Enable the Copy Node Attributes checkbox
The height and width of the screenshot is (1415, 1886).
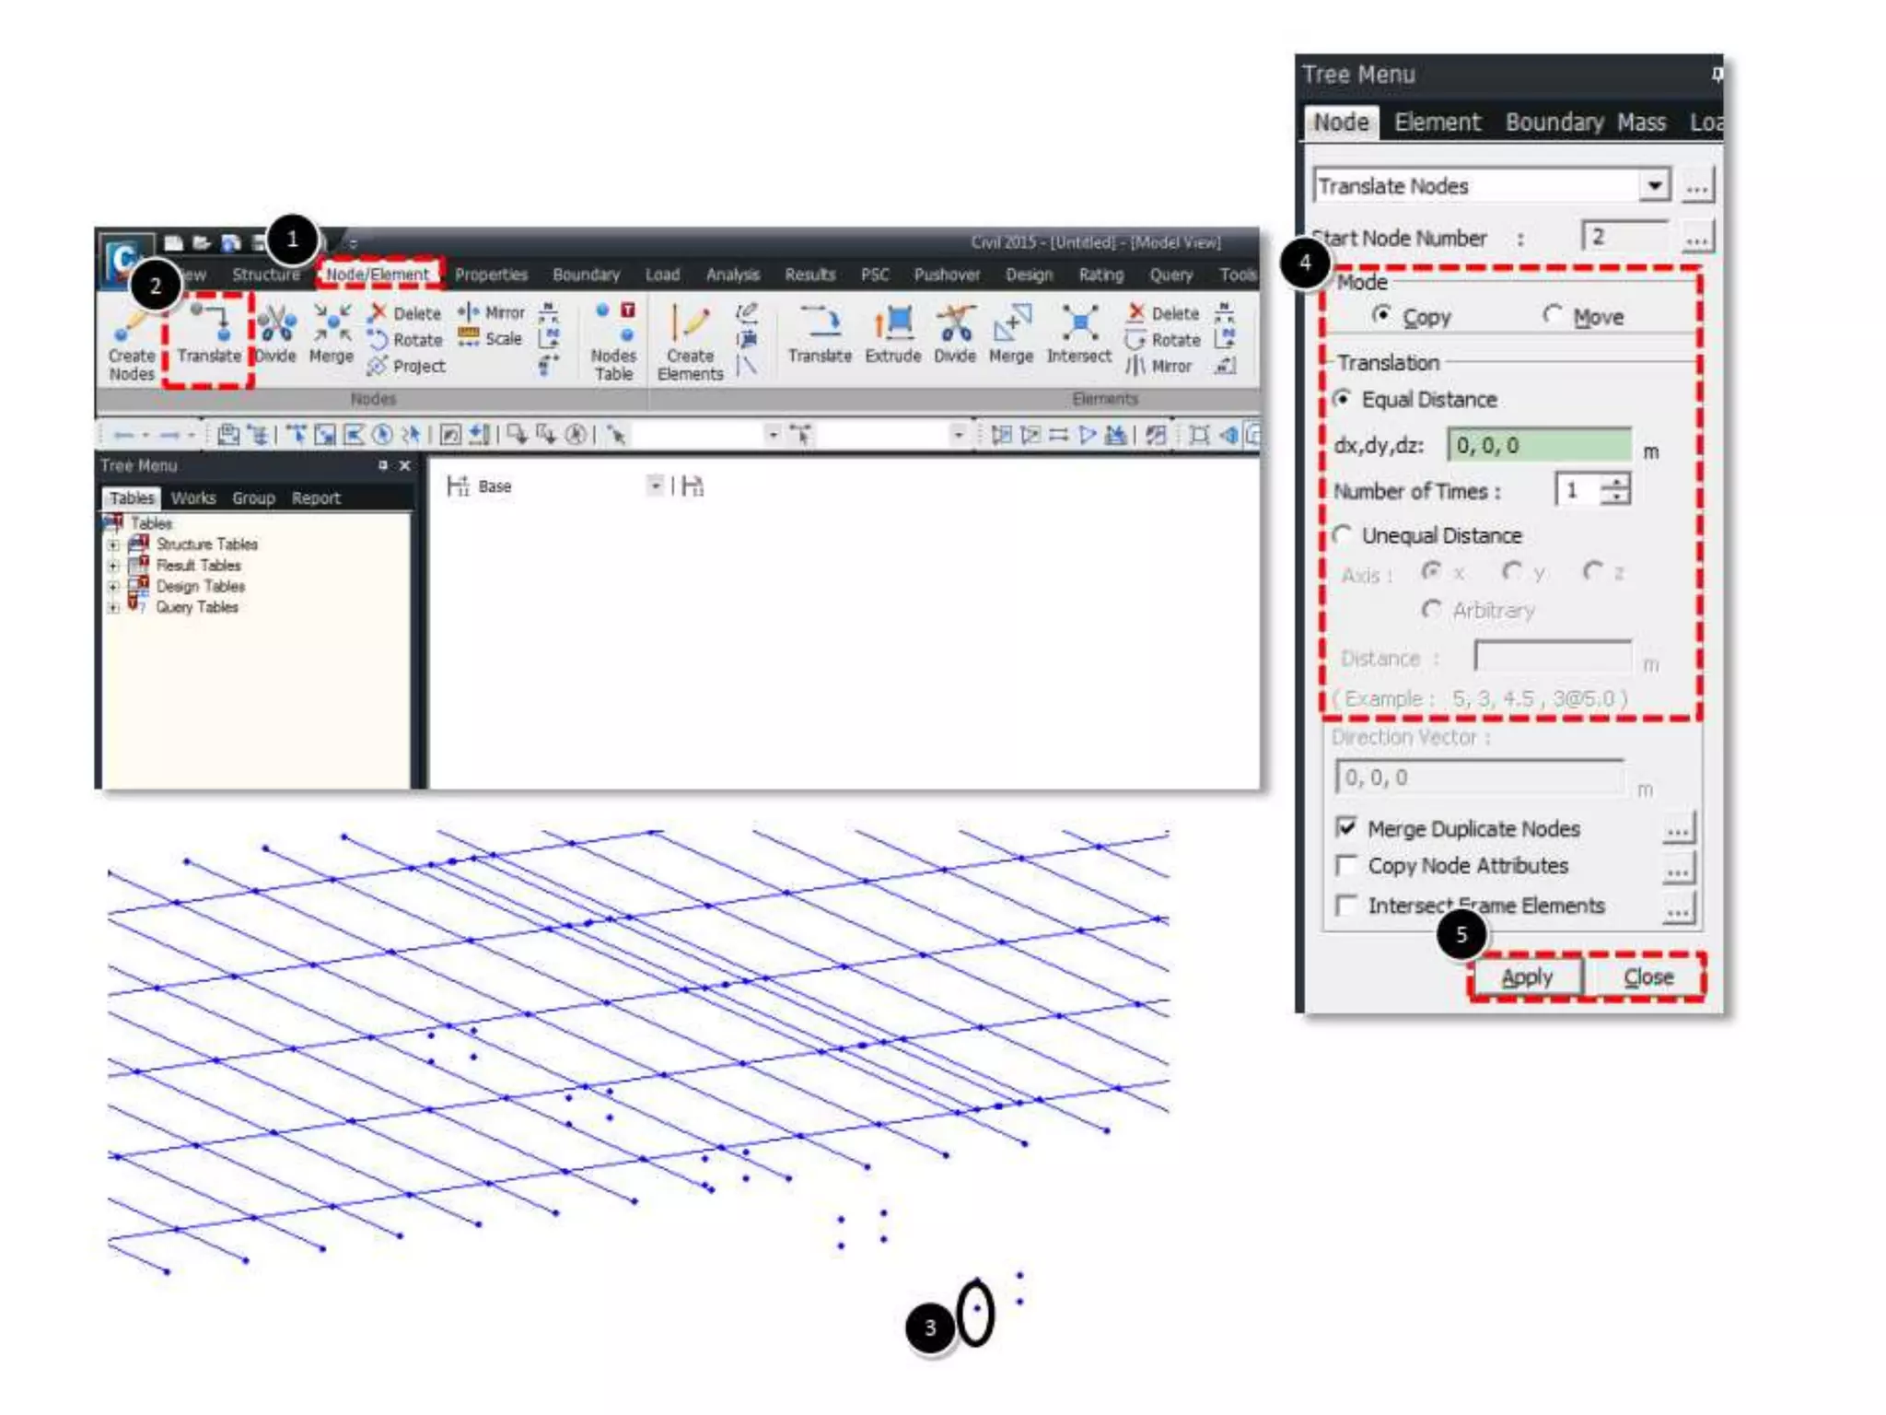(1347, 866)
